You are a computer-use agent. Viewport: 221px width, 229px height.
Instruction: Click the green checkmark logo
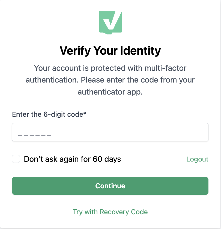111,22
